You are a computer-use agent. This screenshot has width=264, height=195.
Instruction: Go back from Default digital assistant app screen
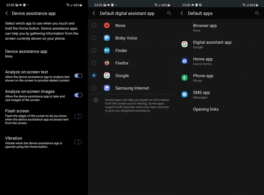pyautogui.click(x=94, y=13)
